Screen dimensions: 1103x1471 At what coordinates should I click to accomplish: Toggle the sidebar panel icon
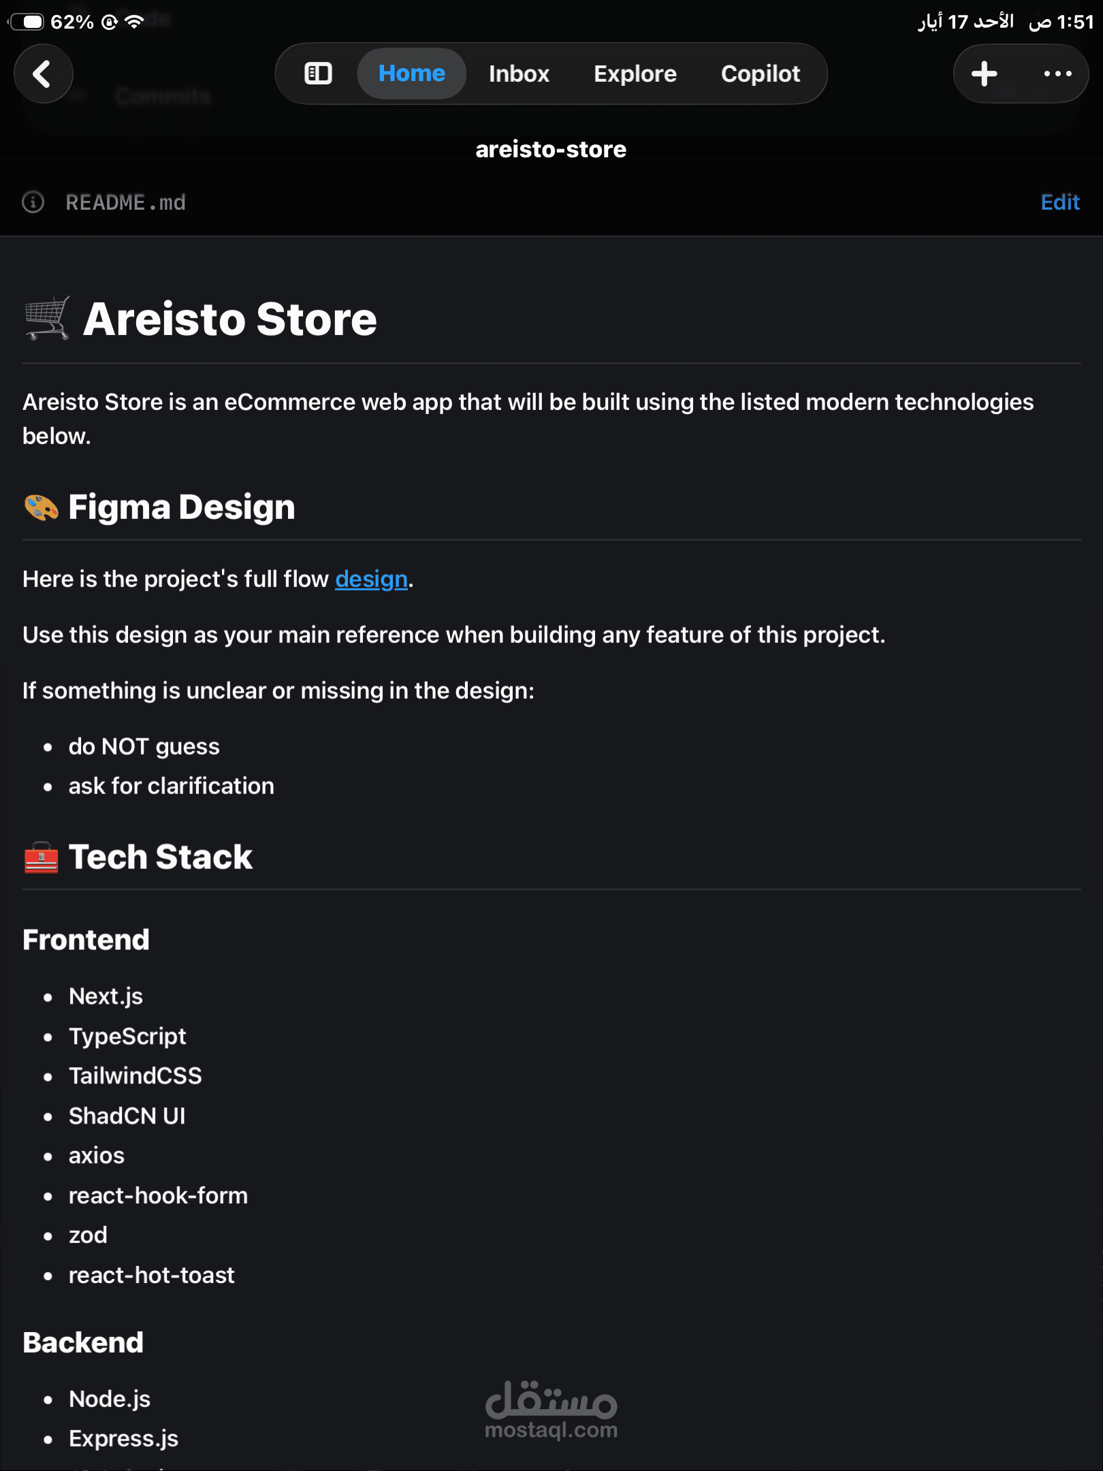point(318,74)
